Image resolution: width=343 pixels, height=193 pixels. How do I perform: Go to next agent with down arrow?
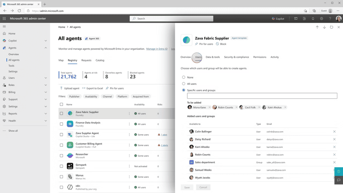(324, 27)
